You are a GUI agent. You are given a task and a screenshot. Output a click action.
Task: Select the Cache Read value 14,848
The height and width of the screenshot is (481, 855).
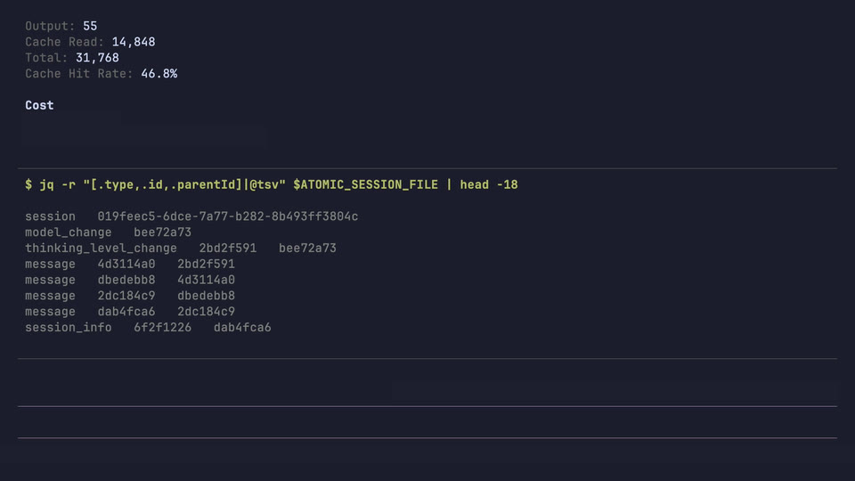click(134, 42)
